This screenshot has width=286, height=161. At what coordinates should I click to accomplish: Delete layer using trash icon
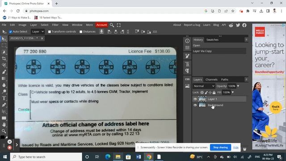click(x=244, y=149)
